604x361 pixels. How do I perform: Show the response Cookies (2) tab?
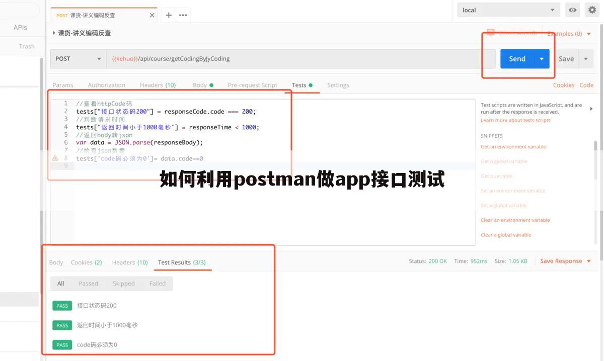point(86,262)
